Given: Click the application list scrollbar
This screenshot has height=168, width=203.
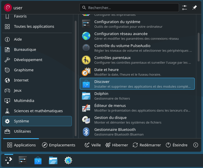Looking at the screenshot, I should tap(199, 58).
